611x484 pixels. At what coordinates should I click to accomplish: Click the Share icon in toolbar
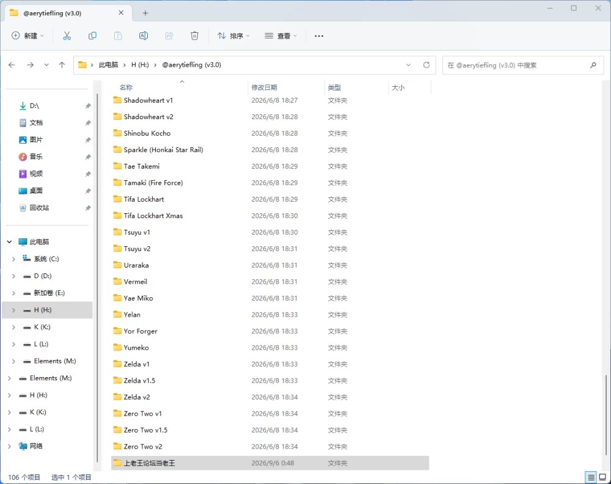[x=169, y=36]
